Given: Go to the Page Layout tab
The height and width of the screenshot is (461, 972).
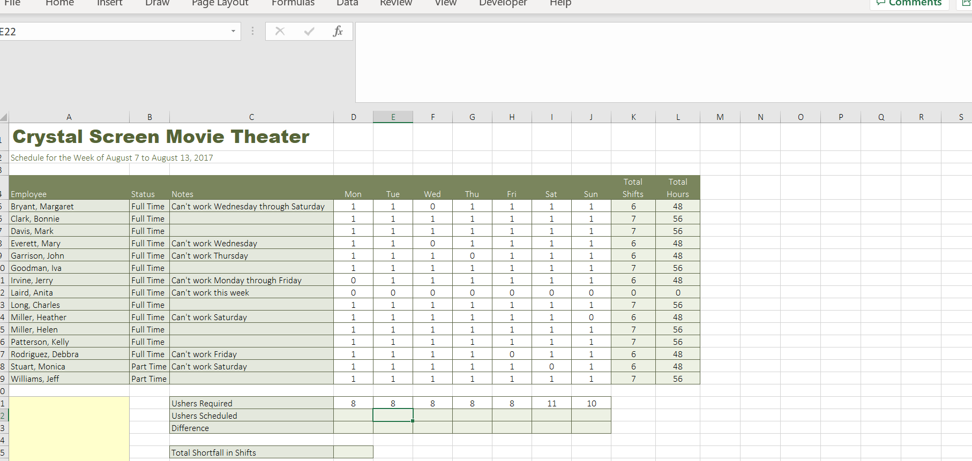Looking at the screenshot, I should [x=220, y=3].
